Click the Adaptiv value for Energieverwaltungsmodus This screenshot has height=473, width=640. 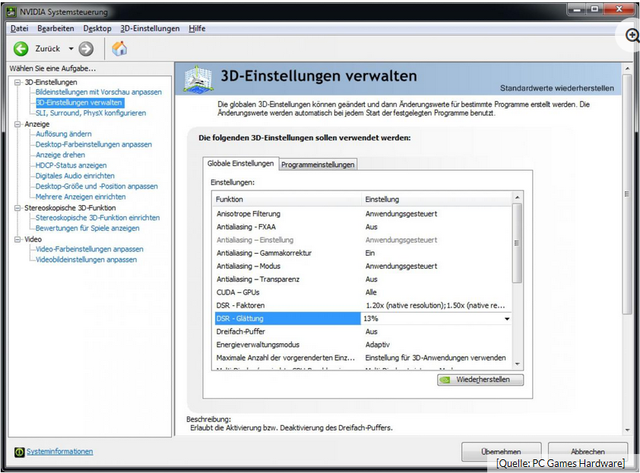click(x=378, y=345)
